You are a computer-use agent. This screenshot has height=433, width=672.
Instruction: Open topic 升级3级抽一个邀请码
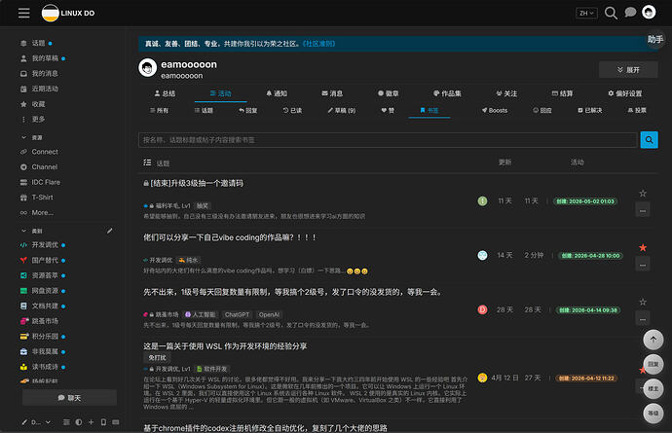pyautogui.click(x=197, y=183)
